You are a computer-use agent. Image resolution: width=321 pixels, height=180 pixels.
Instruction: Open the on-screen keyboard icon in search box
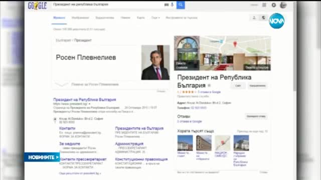pos(167,4)
